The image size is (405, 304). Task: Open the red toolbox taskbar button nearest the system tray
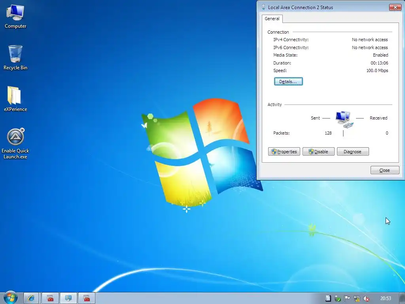pyautogui.click(x=87, y=298)
